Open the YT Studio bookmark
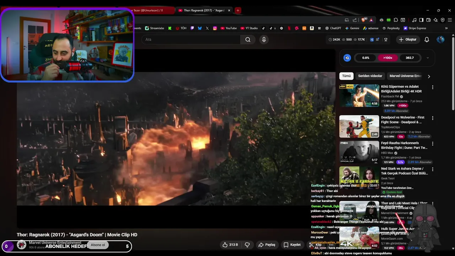 249,28
